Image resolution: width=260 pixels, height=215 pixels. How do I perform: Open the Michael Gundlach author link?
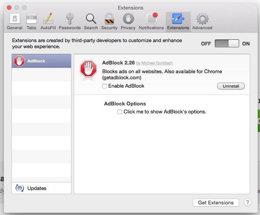[x=155, y=63]
